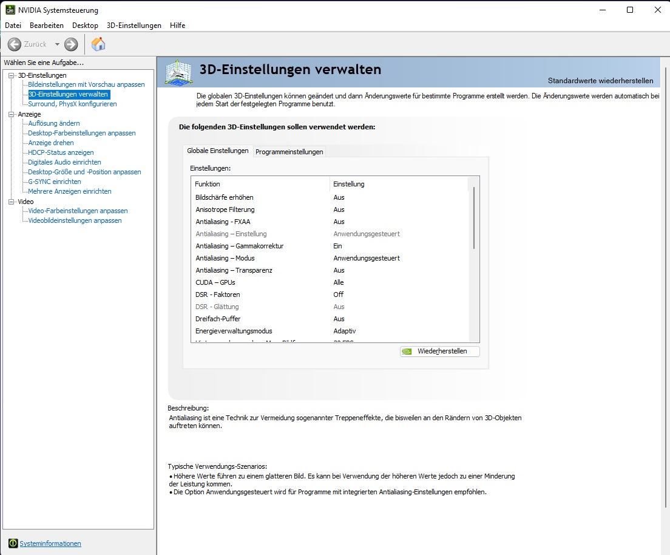
Task: Open Video-Farbeinstellungen anpassen
Action: coord(78,211)
